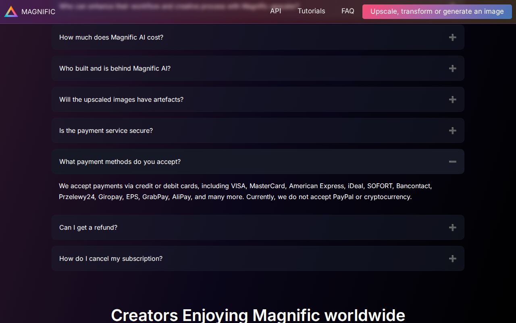Click plus icon on payment service secure row
516x323 pixels.
click(x=452, y=130)
